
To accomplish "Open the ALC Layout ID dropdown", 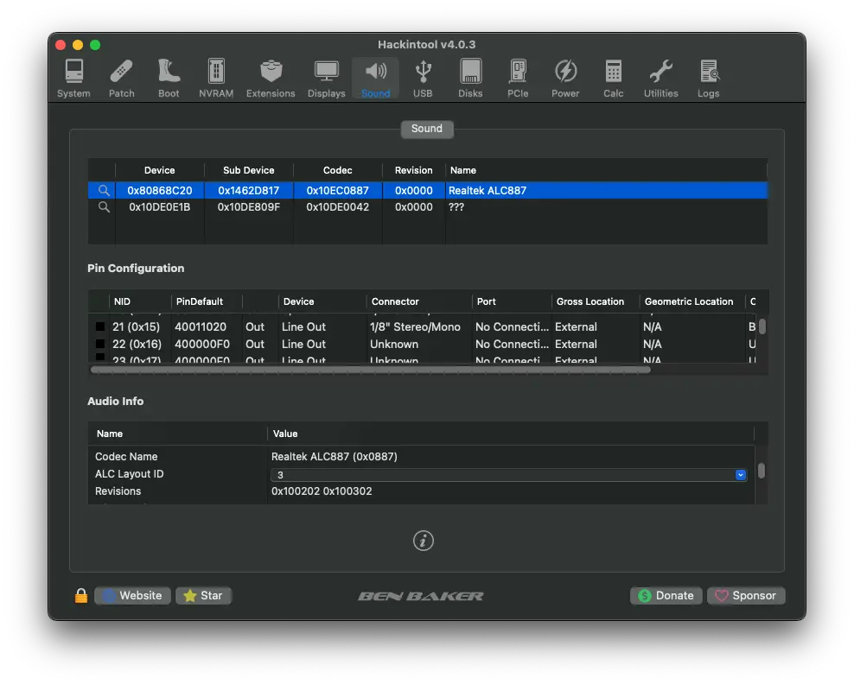I will [x=509, y=474].
